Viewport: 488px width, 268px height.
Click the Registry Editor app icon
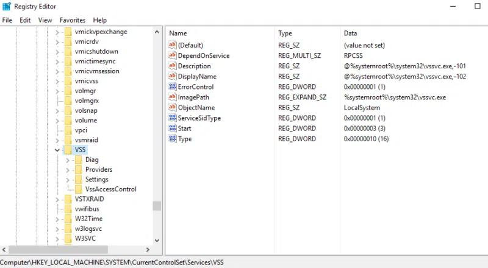point(7,6)
